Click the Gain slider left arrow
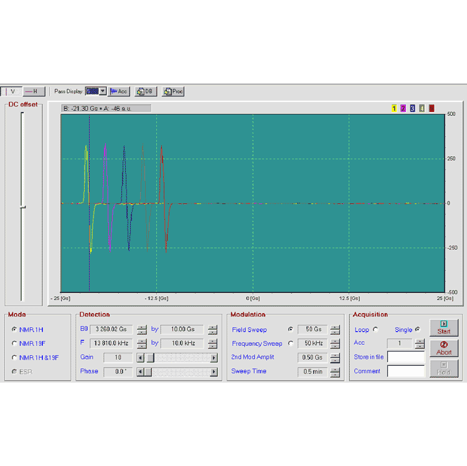467x466 pixels. [x=141, y=357]
